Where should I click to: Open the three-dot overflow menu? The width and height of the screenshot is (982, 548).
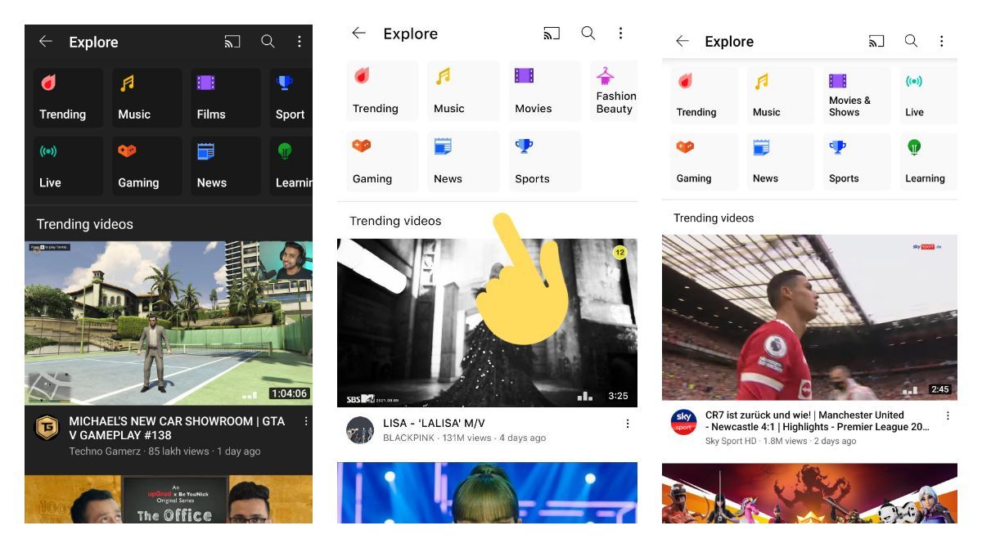[300, 42]
